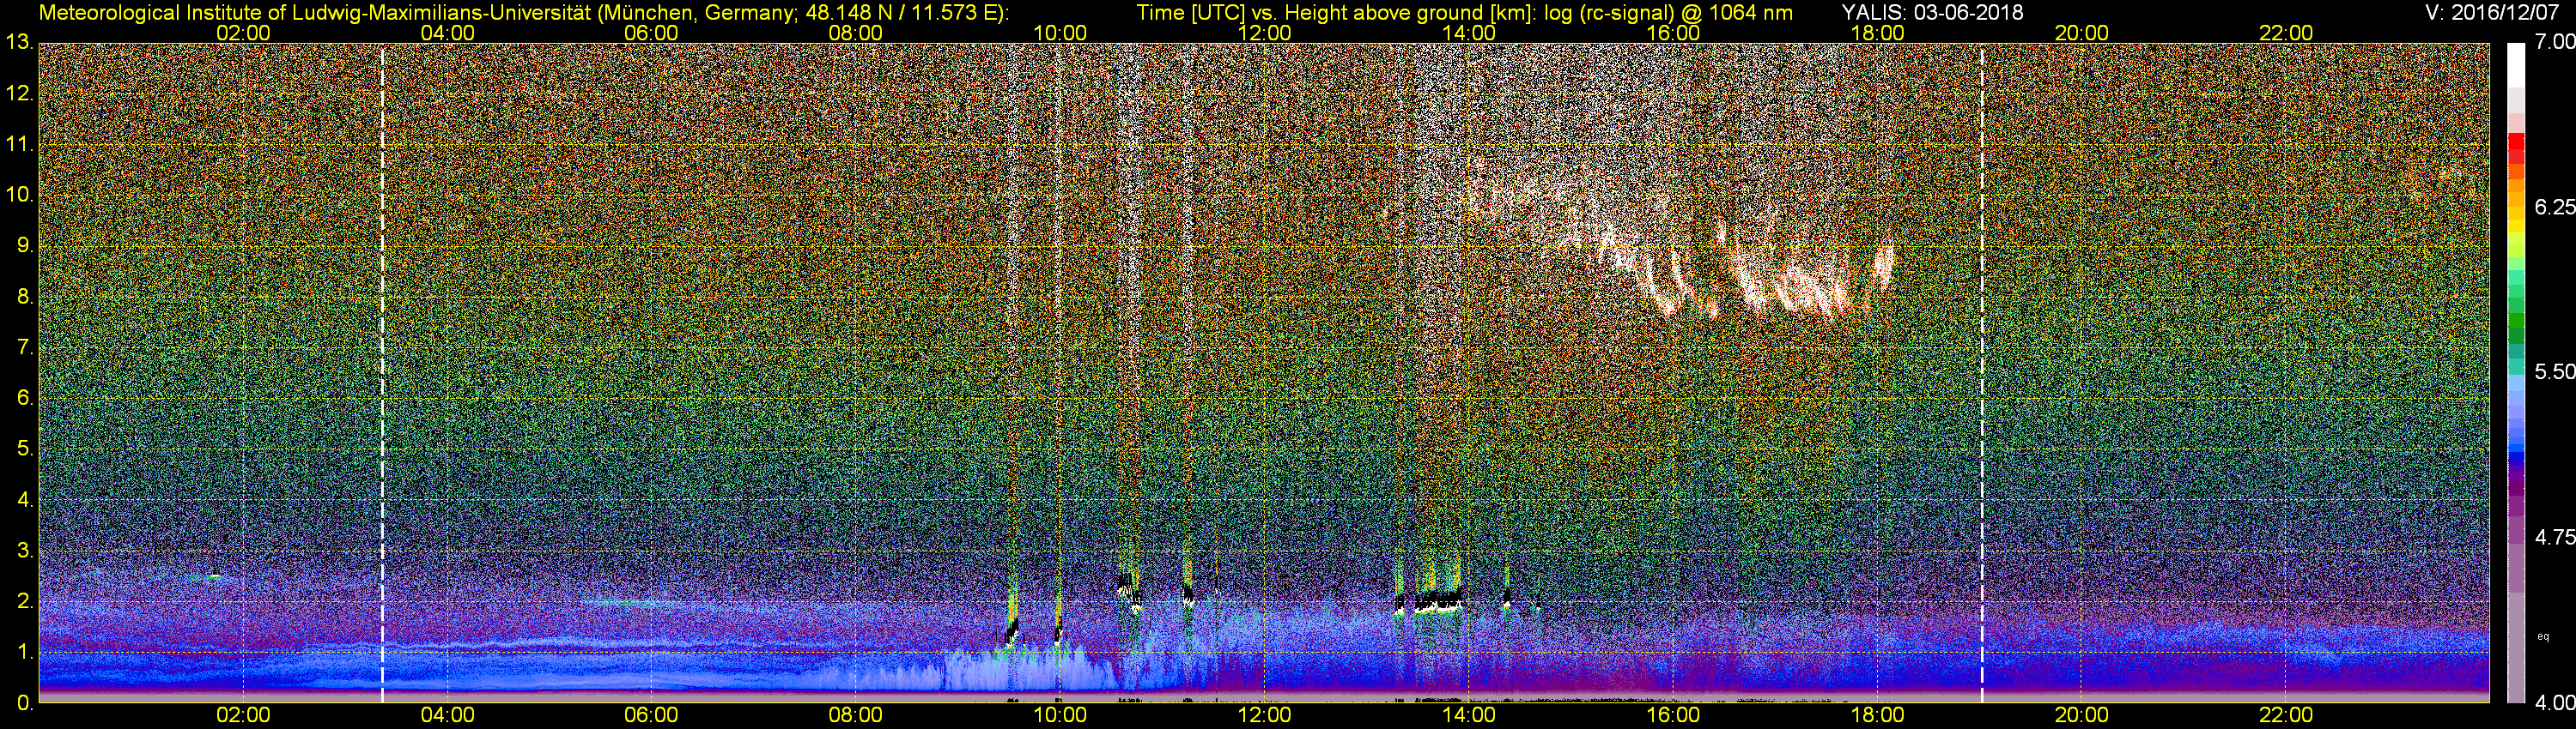This screenshot has height=729, width=2576.
Task: Click the 5 km height axis label
Action: coord(24,449)
